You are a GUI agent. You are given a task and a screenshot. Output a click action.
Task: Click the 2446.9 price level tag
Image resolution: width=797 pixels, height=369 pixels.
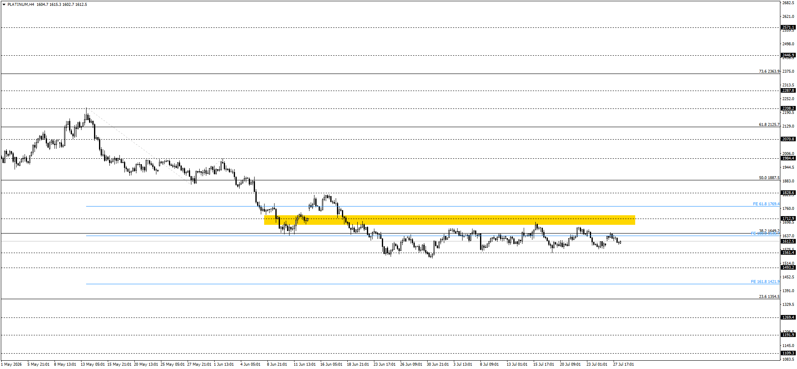point(788,55)
